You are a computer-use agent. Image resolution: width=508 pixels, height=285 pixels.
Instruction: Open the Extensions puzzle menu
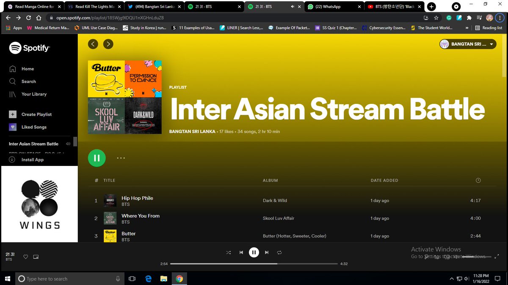[469, 18]
